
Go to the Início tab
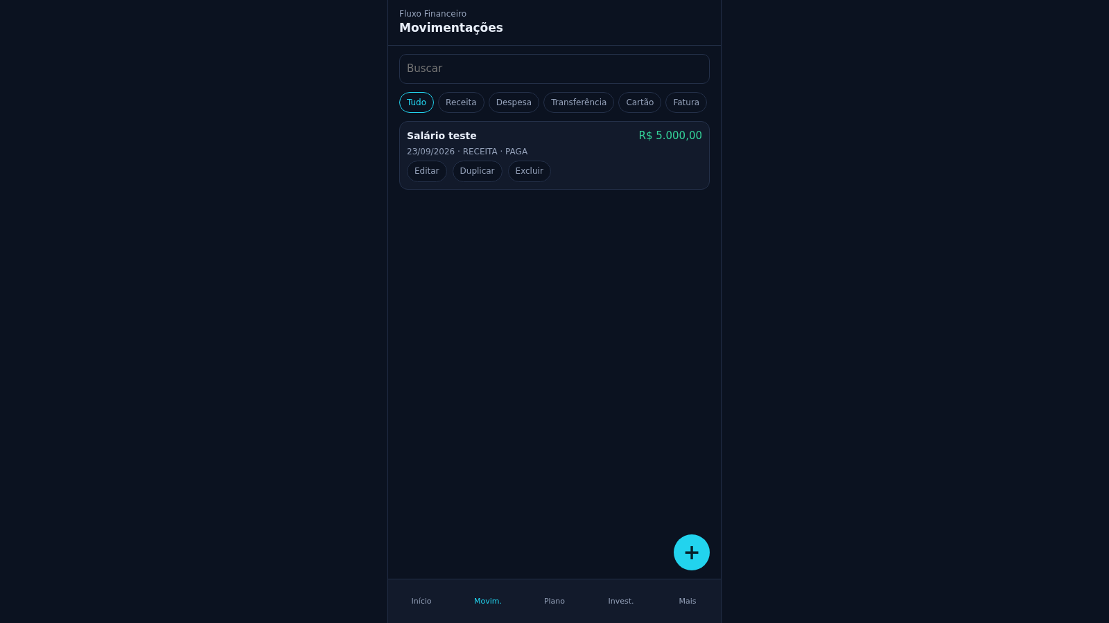click(421, 601)
